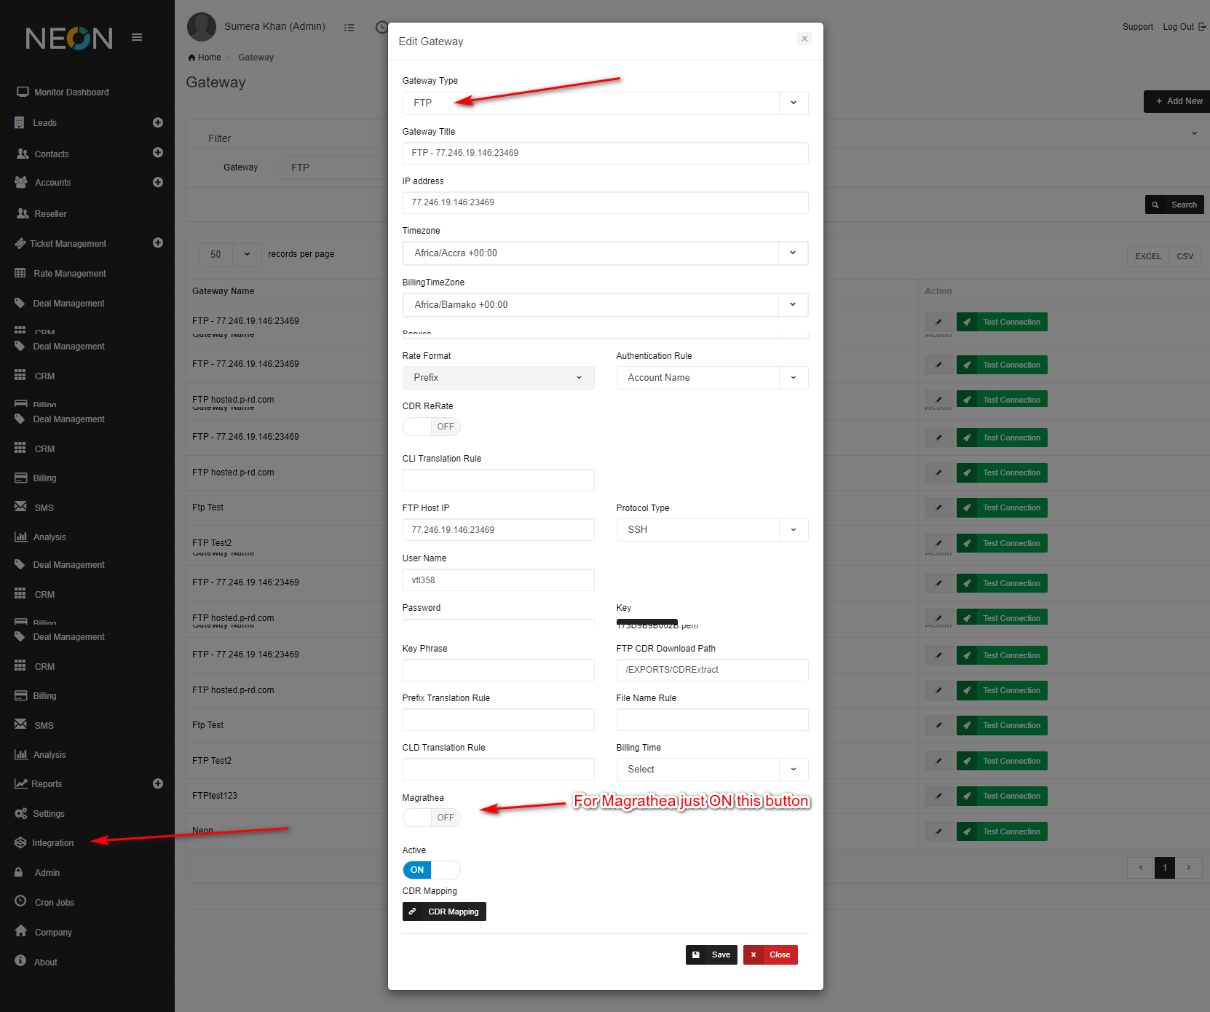The height and width of the screenshot is (1012, 1210).
Task: Click the FTP CDR Download Path field
Action: point(711,670)
